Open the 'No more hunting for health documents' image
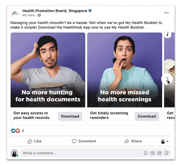Image resolution: width=181 pixels, height=166 pixels. 48,70
